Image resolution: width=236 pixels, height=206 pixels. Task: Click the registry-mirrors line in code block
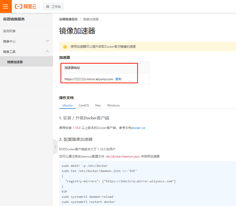pos(120,181)
